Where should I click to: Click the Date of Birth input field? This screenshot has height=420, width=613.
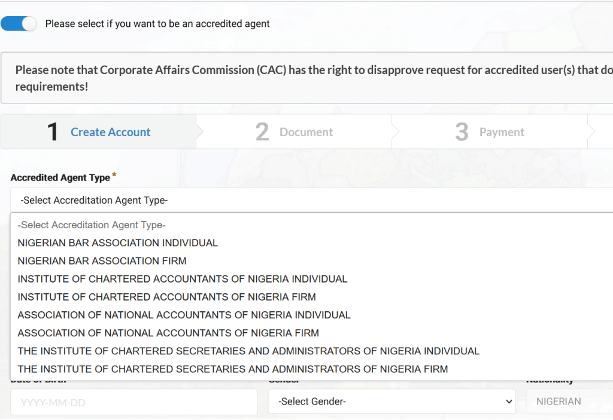(134, 401)
